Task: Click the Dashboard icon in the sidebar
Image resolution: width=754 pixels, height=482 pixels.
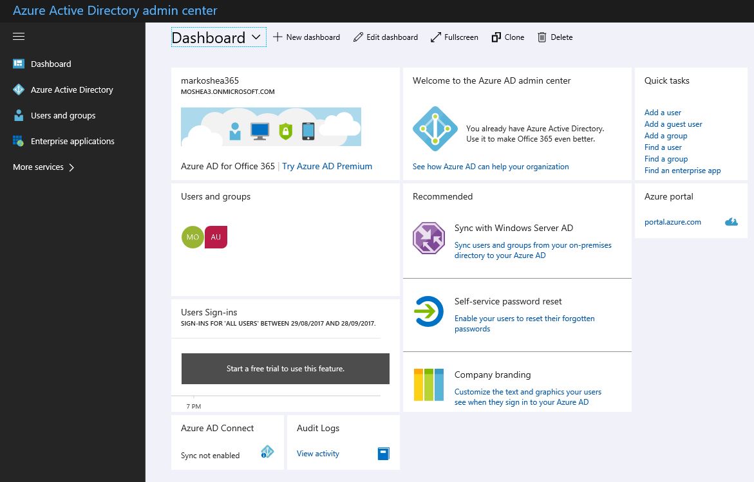Action: point(19,64)
